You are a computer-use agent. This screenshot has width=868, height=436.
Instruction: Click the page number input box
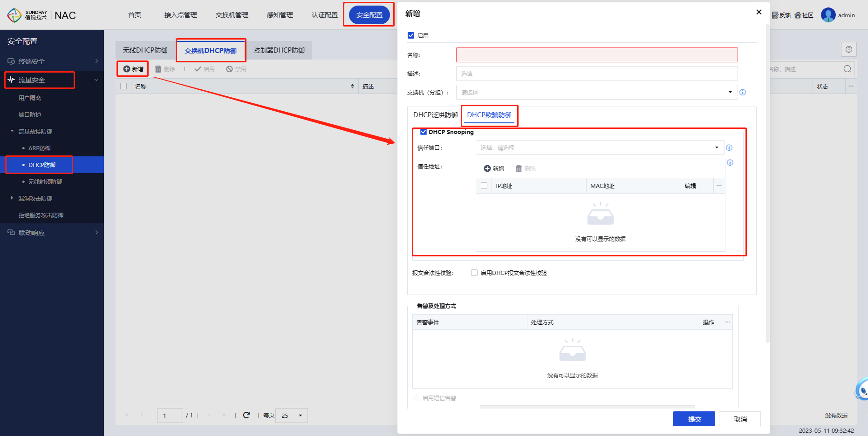pos(170,416)
